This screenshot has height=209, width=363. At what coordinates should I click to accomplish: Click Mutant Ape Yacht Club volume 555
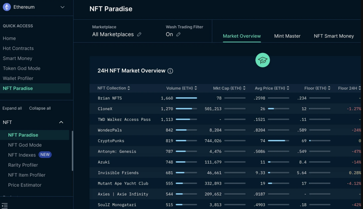[x=169, y=184]
